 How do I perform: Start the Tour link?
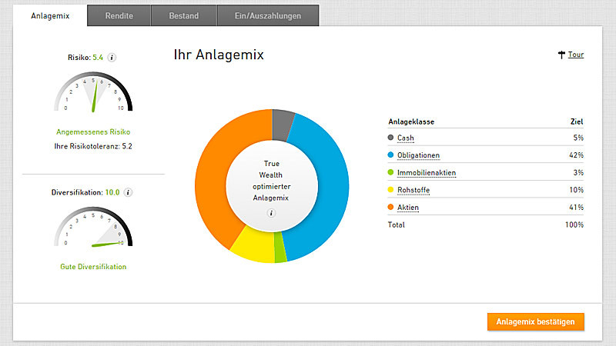[x=576, y=55]
